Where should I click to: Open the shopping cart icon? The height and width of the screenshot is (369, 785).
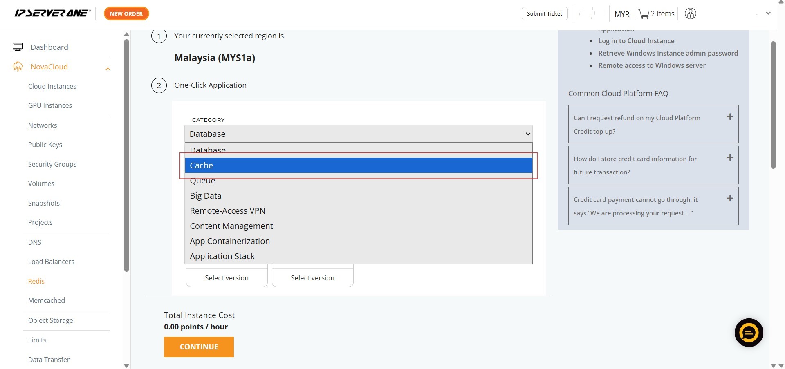coord(644,14)
